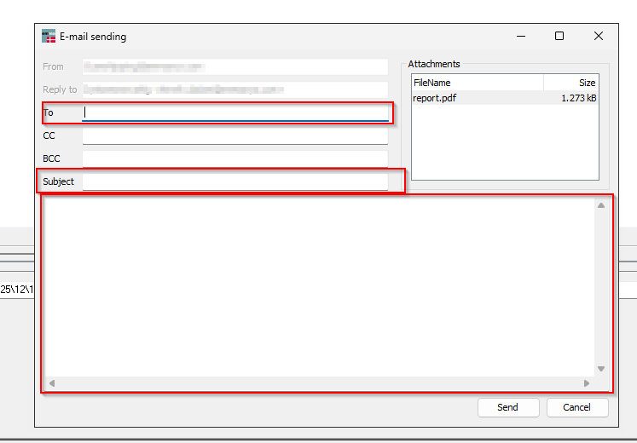637x443 pixels.
Task: Minimize the E-mail sending window
Action: pos(520,37)
